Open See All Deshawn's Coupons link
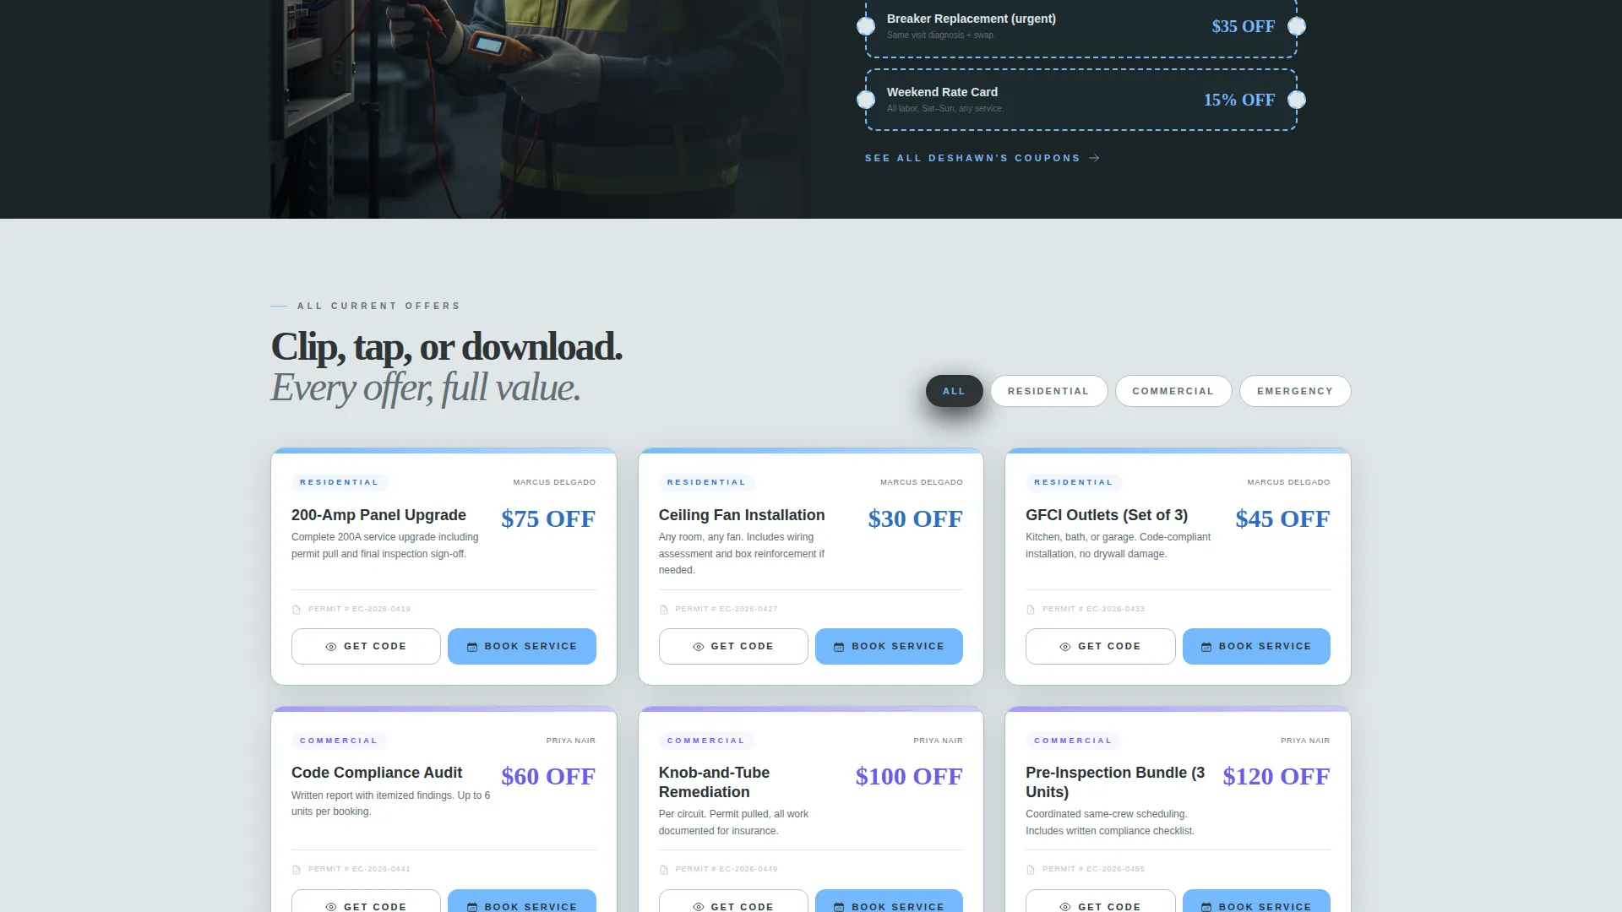1622x912 pixels. click(982, 158)
